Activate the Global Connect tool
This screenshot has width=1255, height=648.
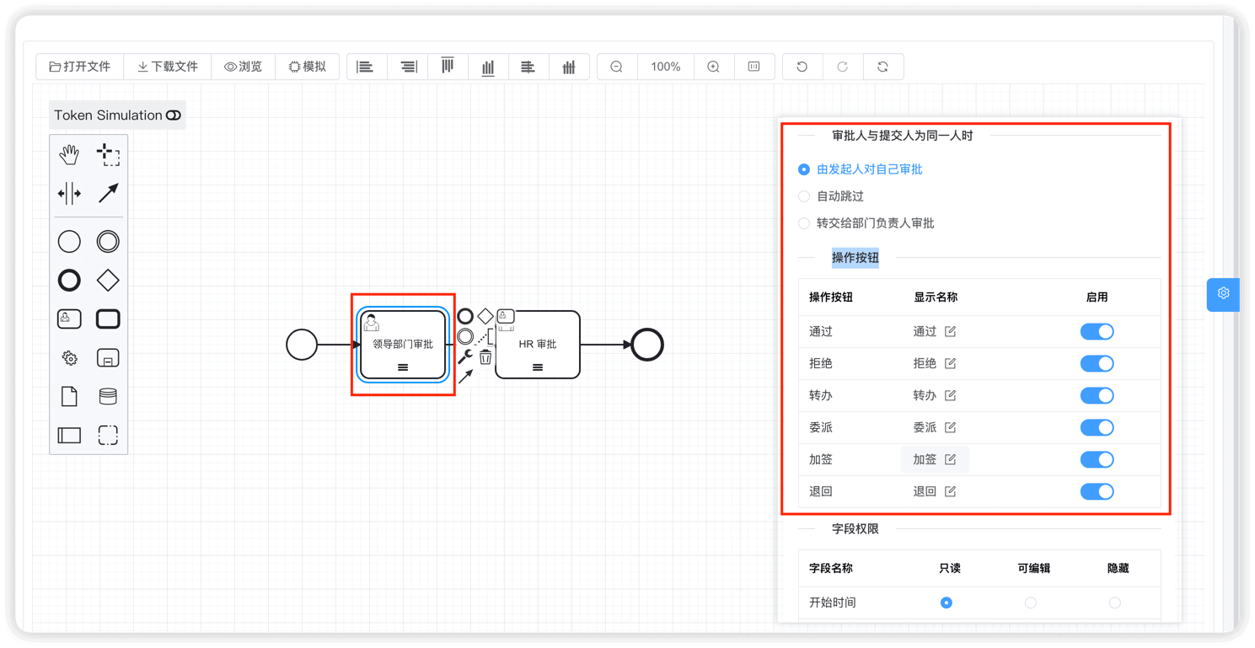click(x=109, y=193)
